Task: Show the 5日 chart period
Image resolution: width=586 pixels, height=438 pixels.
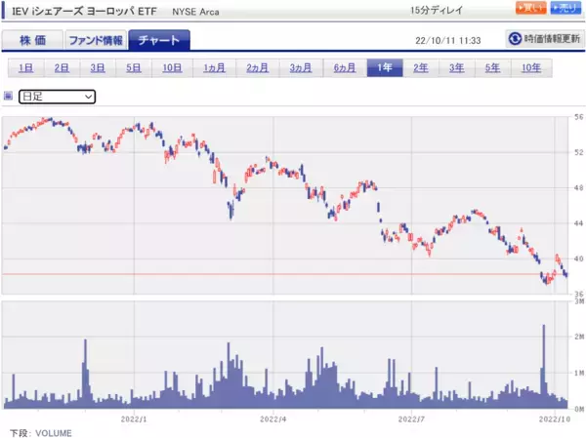Action: (134, 68)
